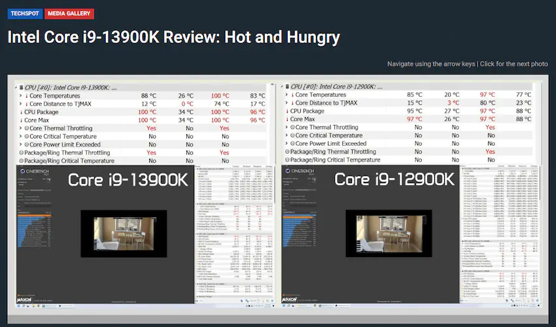Image resolution: width=556 pixels, height=327 pixels.
Task: Open the MEDIA GALLERY label link
Action: 69,14
